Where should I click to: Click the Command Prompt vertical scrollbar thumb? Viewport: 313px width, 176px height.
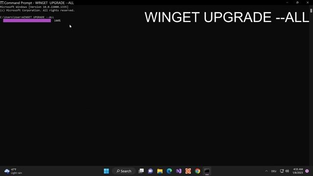point(311,11)
